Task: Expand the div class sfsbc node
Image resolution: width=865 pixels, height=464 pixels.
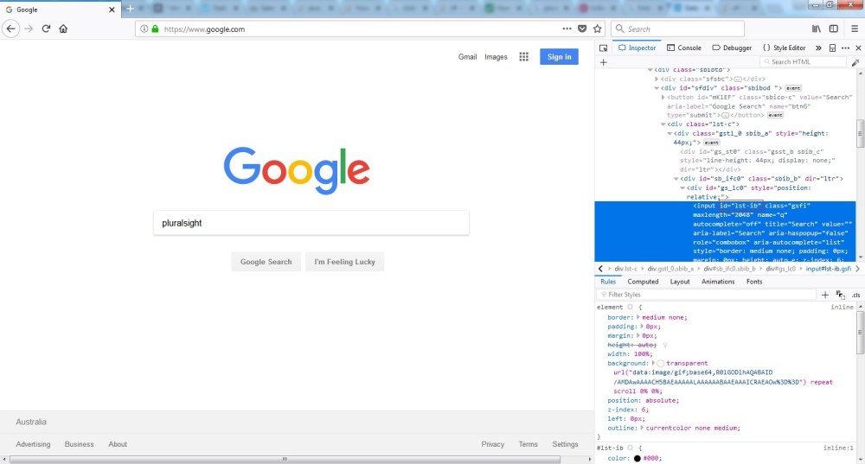Action: click(657, 79)
